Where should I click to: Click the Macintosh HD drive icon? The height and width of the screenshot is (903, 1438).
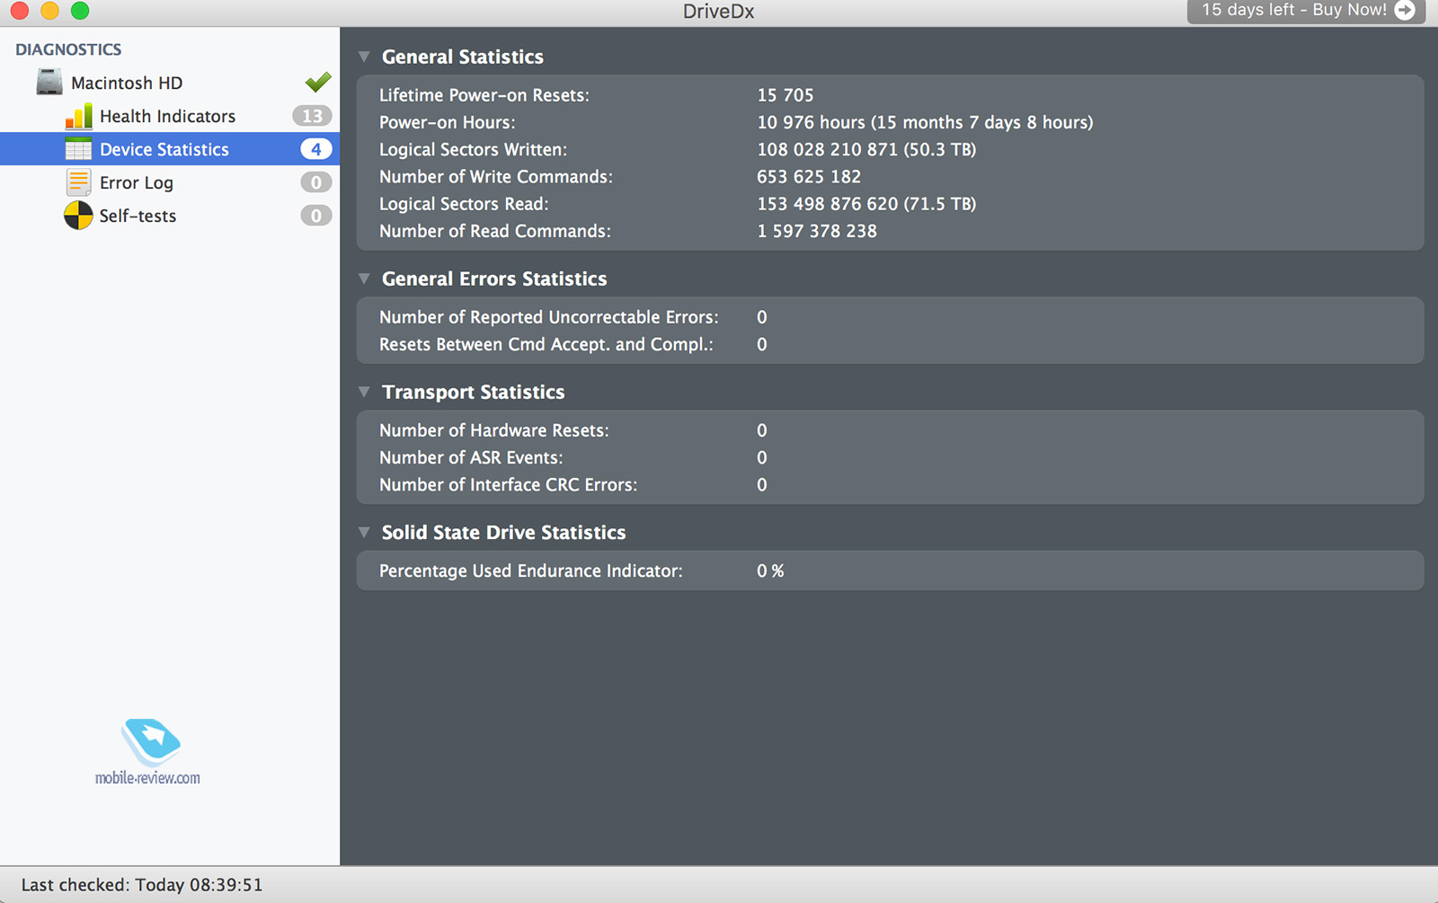(x=49, y=82)
